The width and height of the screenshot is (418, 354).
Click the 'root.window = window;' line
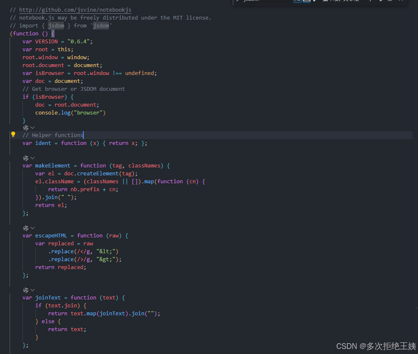[x=56, y=57]
